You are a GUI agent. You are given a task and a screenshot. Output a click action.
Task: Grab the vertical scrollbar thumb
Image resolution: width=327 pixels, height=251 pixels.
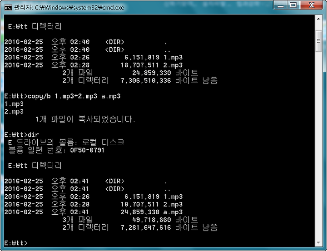tap(318, 41)
